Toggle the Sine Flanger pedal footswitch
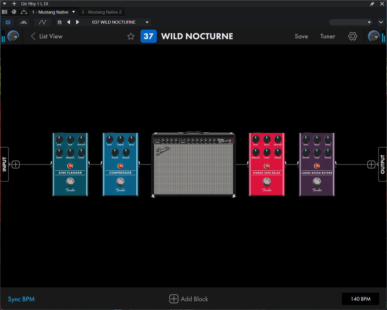Image resolution: width=387 pixels, height=310 pixels. point(70,181)
